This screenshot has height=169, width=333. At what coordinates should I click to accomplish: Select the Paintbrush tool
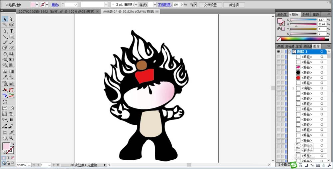tap(5, 42)
